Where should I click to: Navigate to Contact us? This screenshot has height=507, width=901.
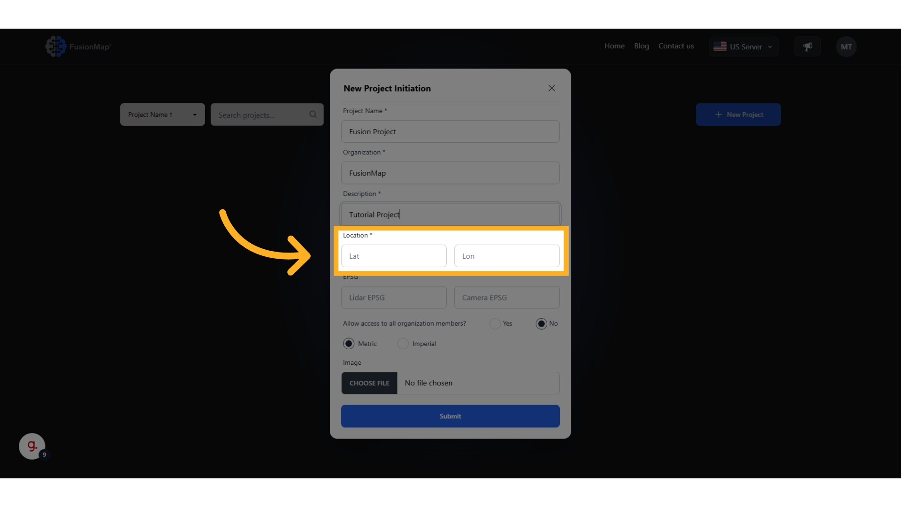click(x=676, y=46)
